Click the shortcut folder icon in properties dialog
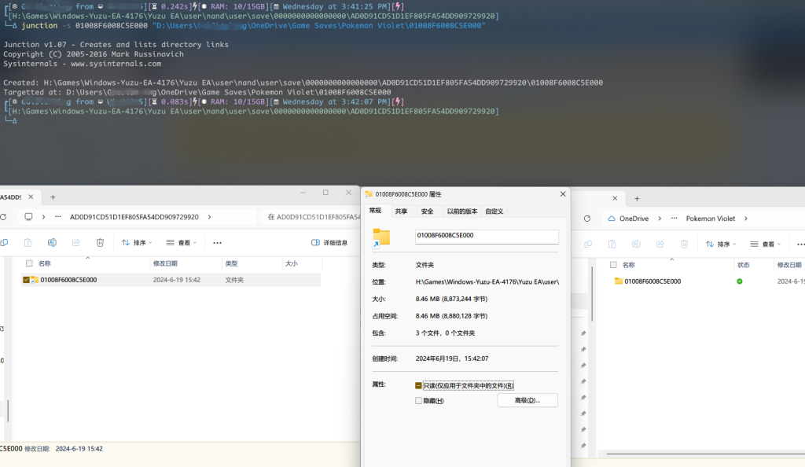Viewport: 805px width, 467px height. pyautogui.click(x=381, y=237)
